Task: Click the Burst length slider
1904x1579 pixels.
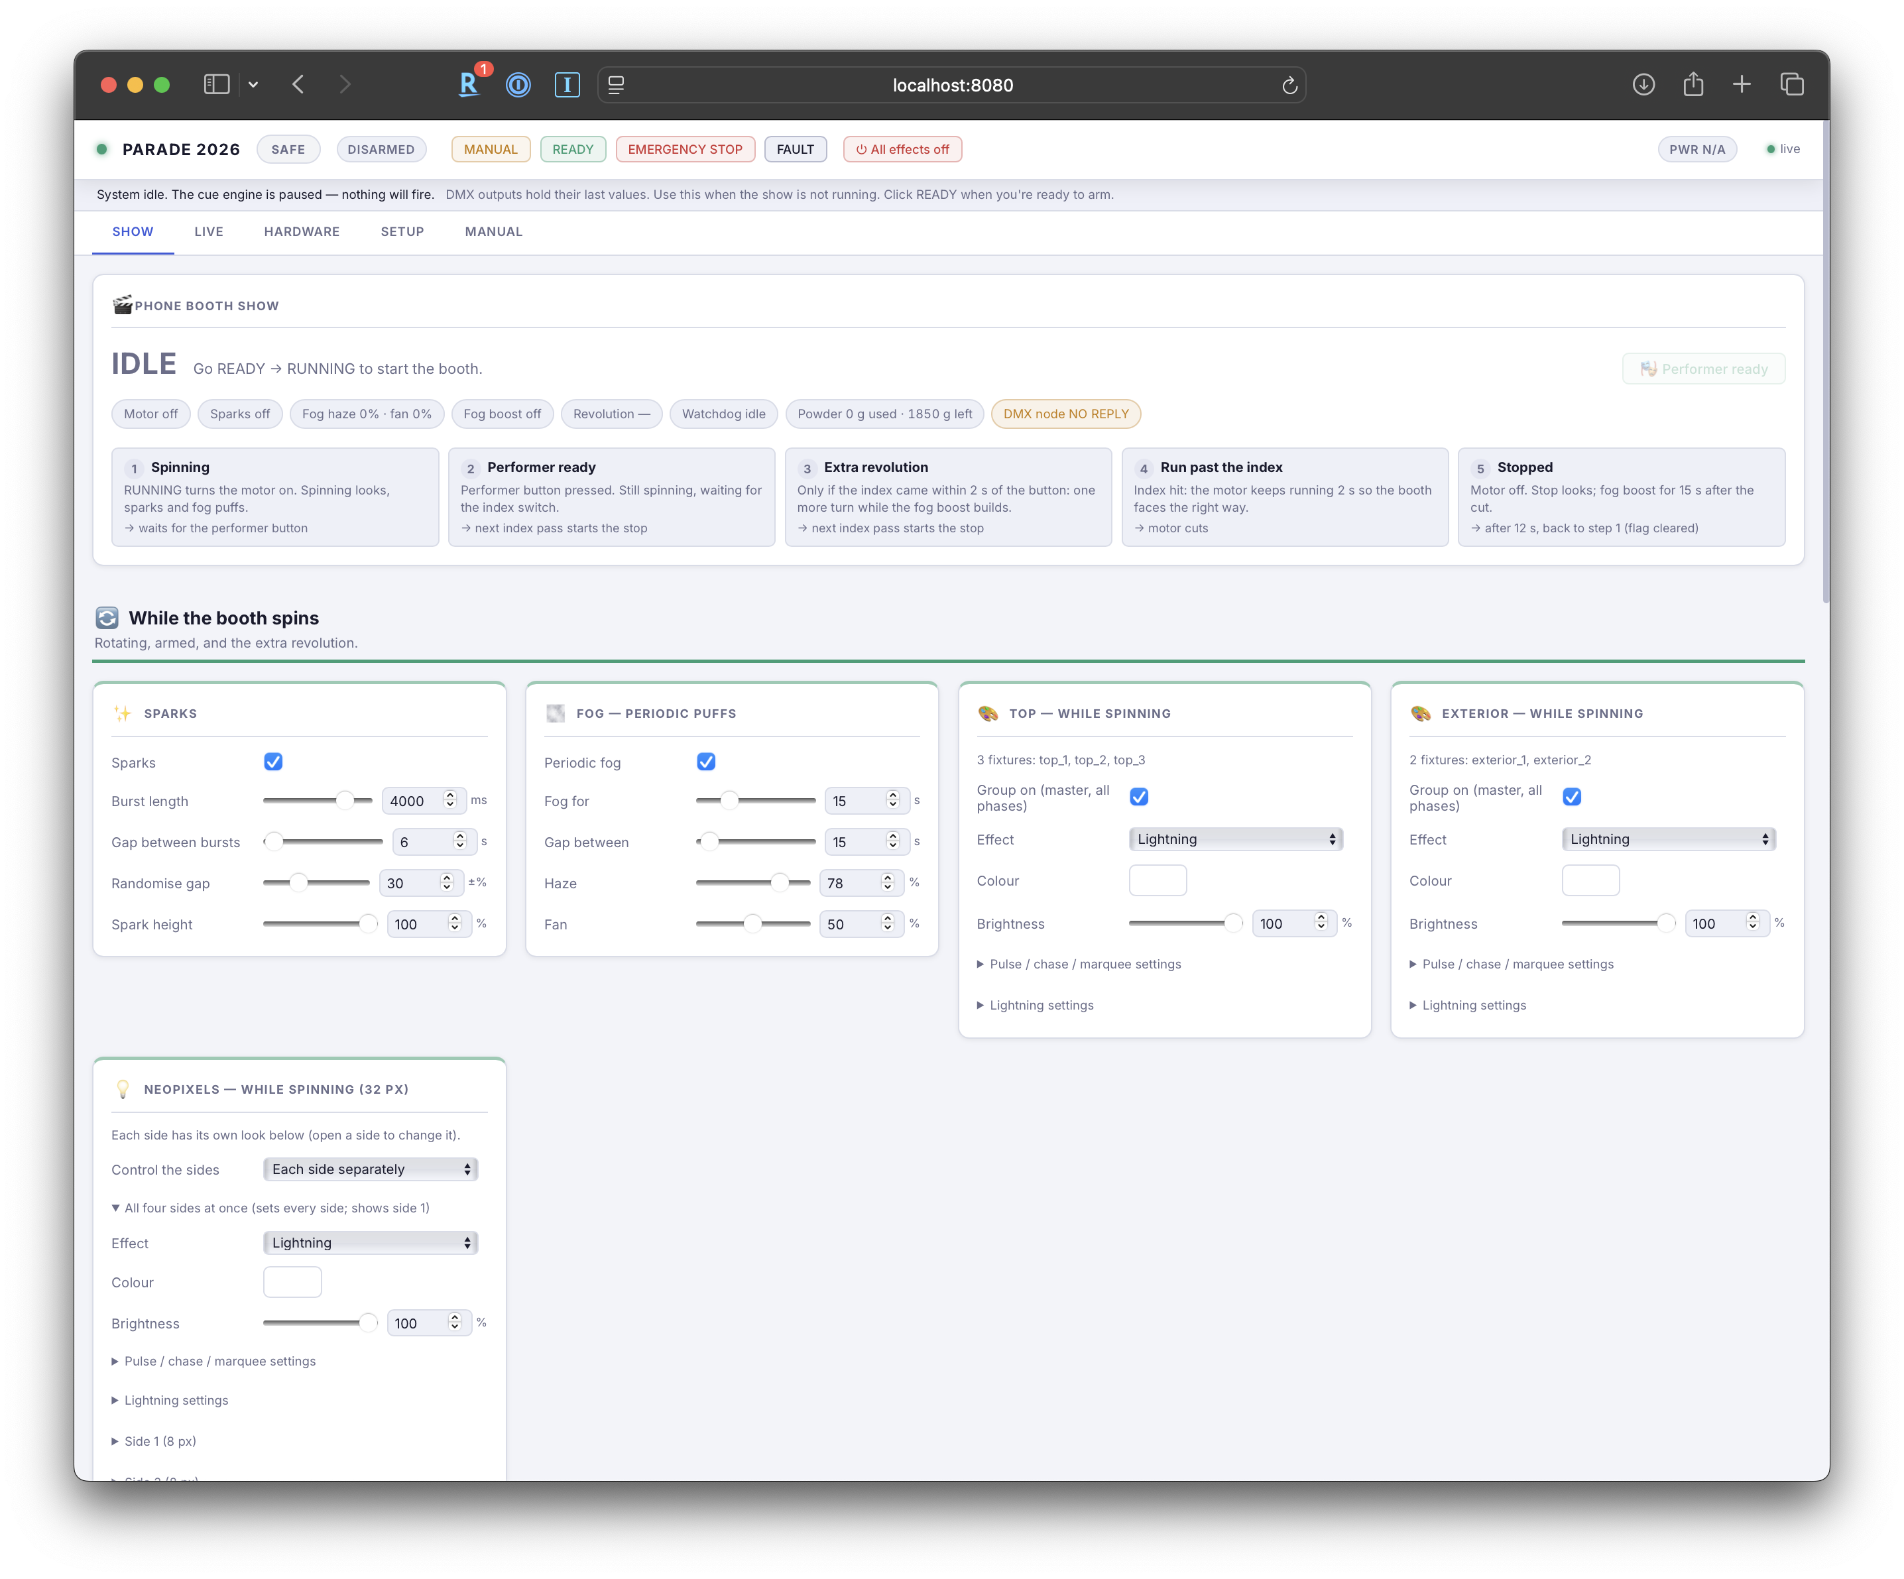Action: point(318,800)
